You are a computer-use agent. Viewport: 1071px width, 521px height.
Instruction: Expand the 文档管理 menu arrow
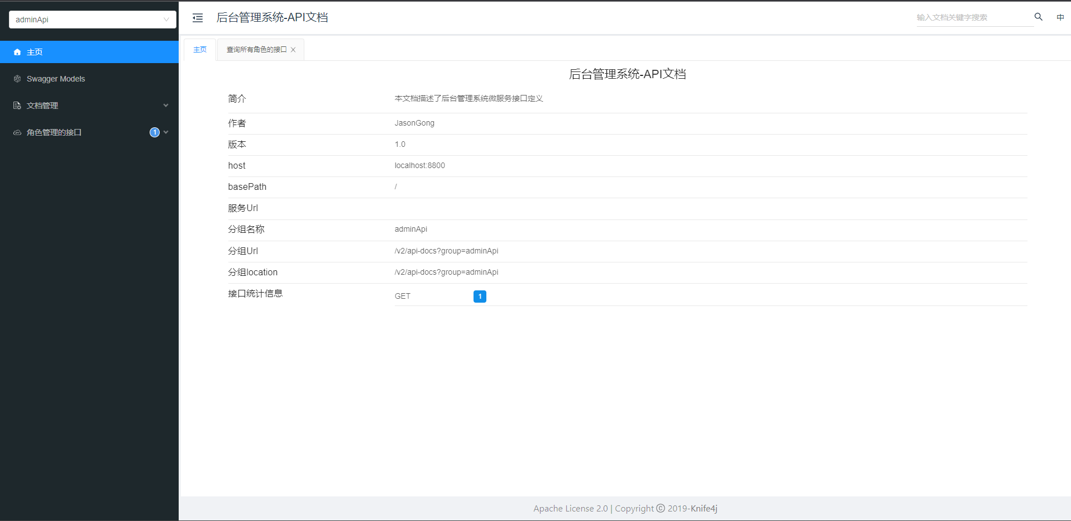pyautogui.click(x=165, y=106)
